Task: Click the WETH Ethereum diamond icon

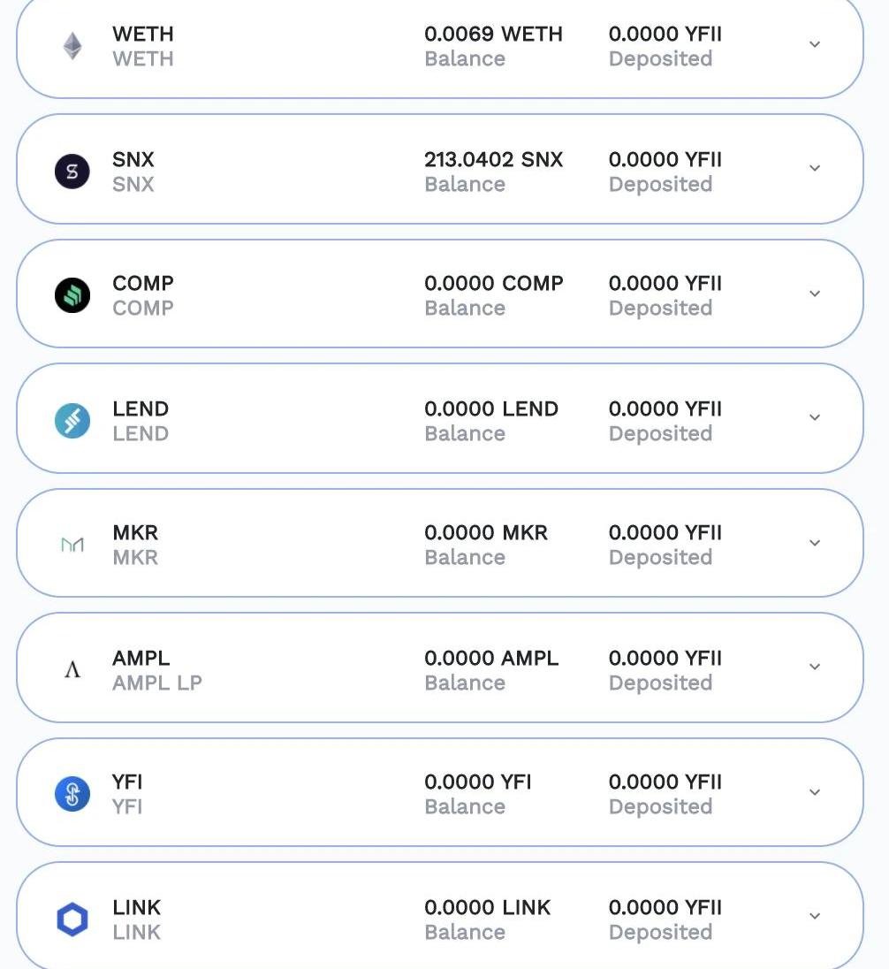Action: [72, 46]
